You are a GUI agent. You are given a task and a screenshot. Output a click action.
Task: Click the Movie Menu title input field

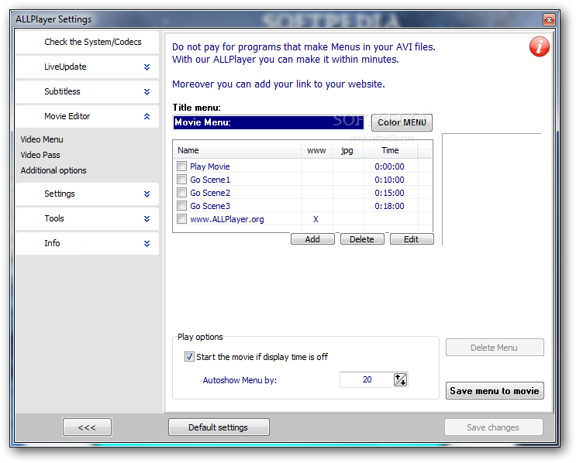pos(268,122)
